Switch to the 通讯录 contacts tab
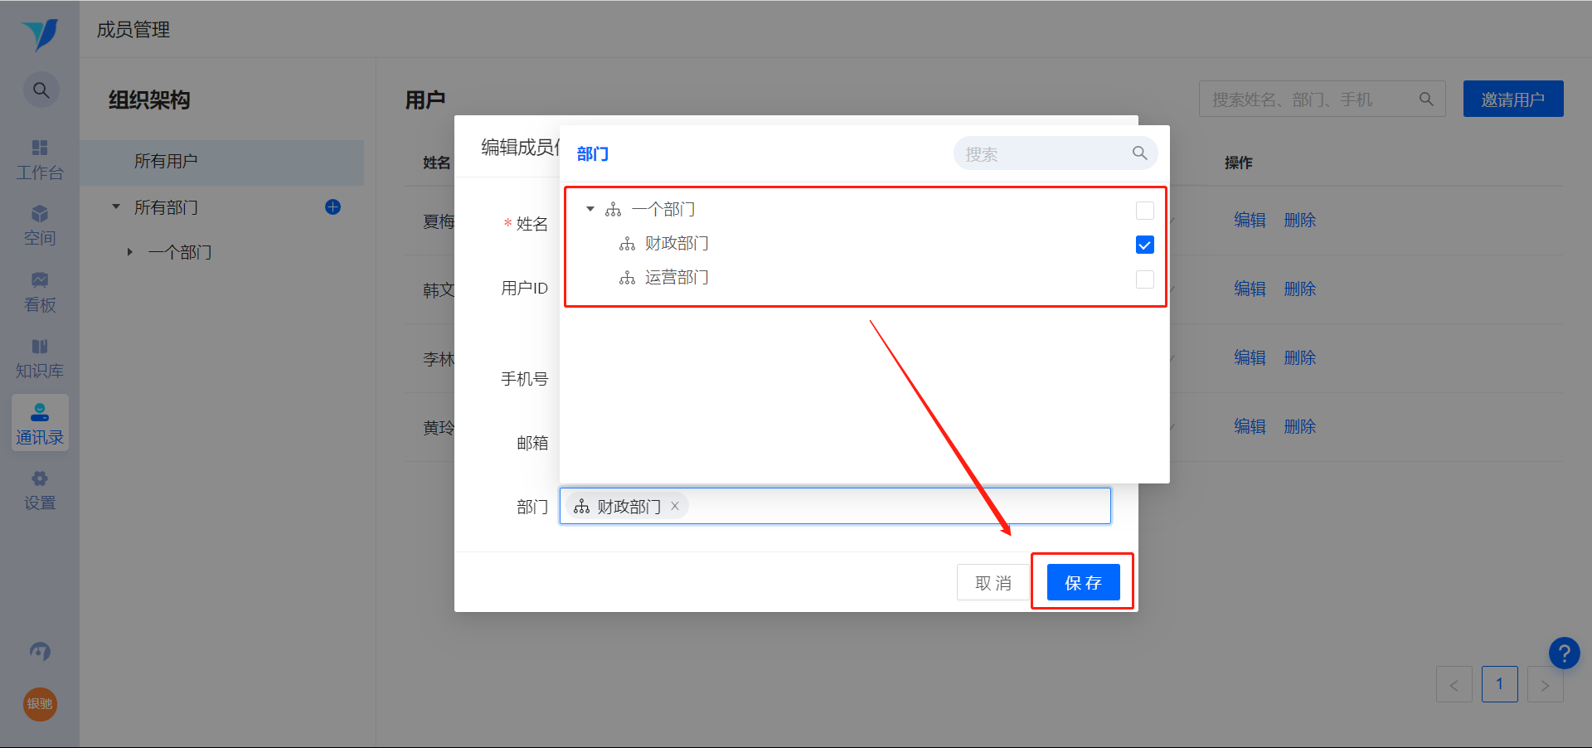1592x748 pixels. (x=40, y=424)
